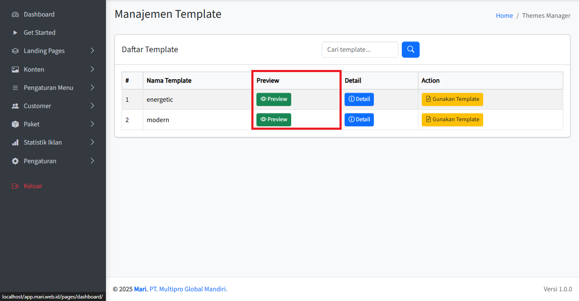Click the Pengaturan gear icon
This screenshot has width=579, height=301.
pyautogui.click(x=15, y=161)
